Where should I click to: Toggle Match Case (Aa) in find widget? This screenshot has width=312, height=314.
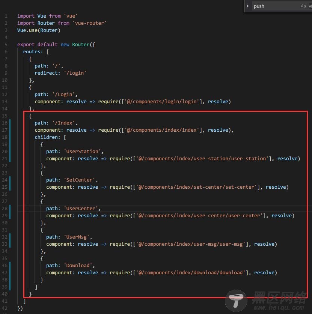click(x=303, y=6)
